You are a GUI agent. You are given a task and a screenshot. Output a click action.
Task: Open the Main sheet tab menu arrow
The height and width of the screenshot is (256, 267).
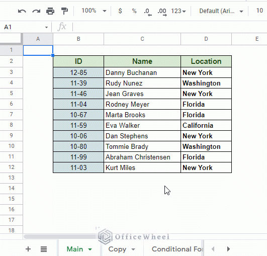coord(90,249)
